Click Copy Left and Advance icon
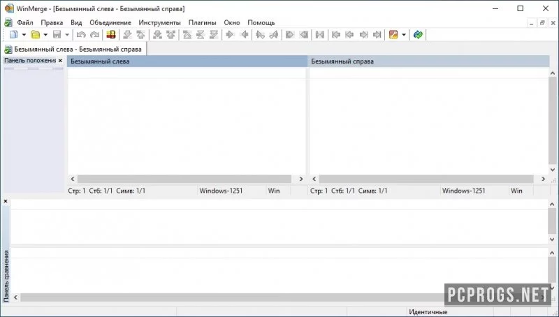Image resolution: width=559 pixels, height=317 pixels. [x=274, y=34]
